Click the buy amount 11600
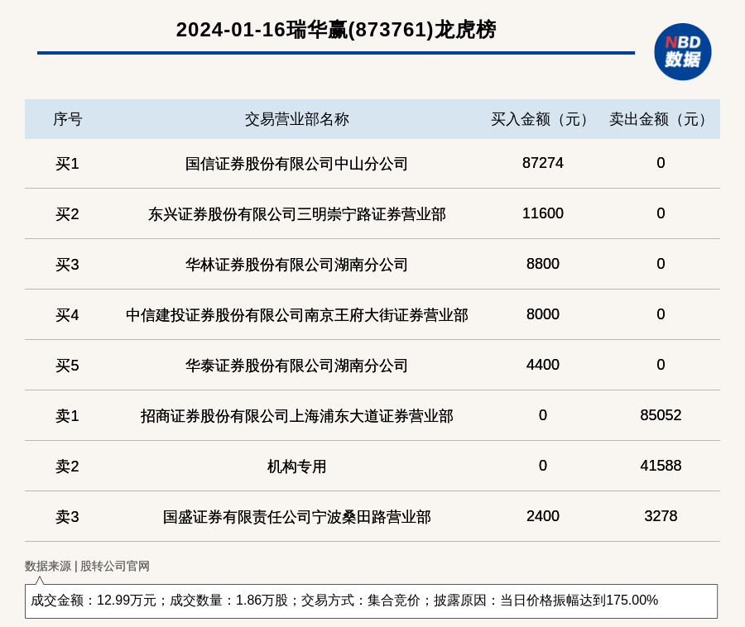This screenshot has height=627, width=745. tap(542, 213)
